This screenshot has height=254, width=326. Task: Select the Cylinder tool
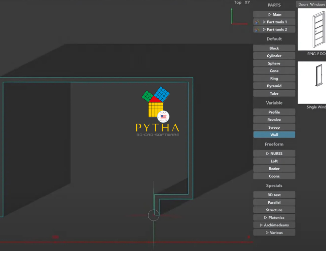click(274, 55)
